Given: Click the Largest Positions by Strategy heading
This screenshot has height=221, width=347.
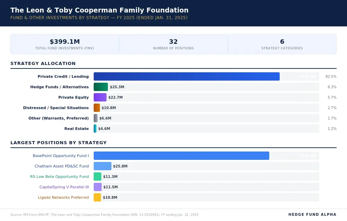Looking at the screenshot, I should (58, 143).
